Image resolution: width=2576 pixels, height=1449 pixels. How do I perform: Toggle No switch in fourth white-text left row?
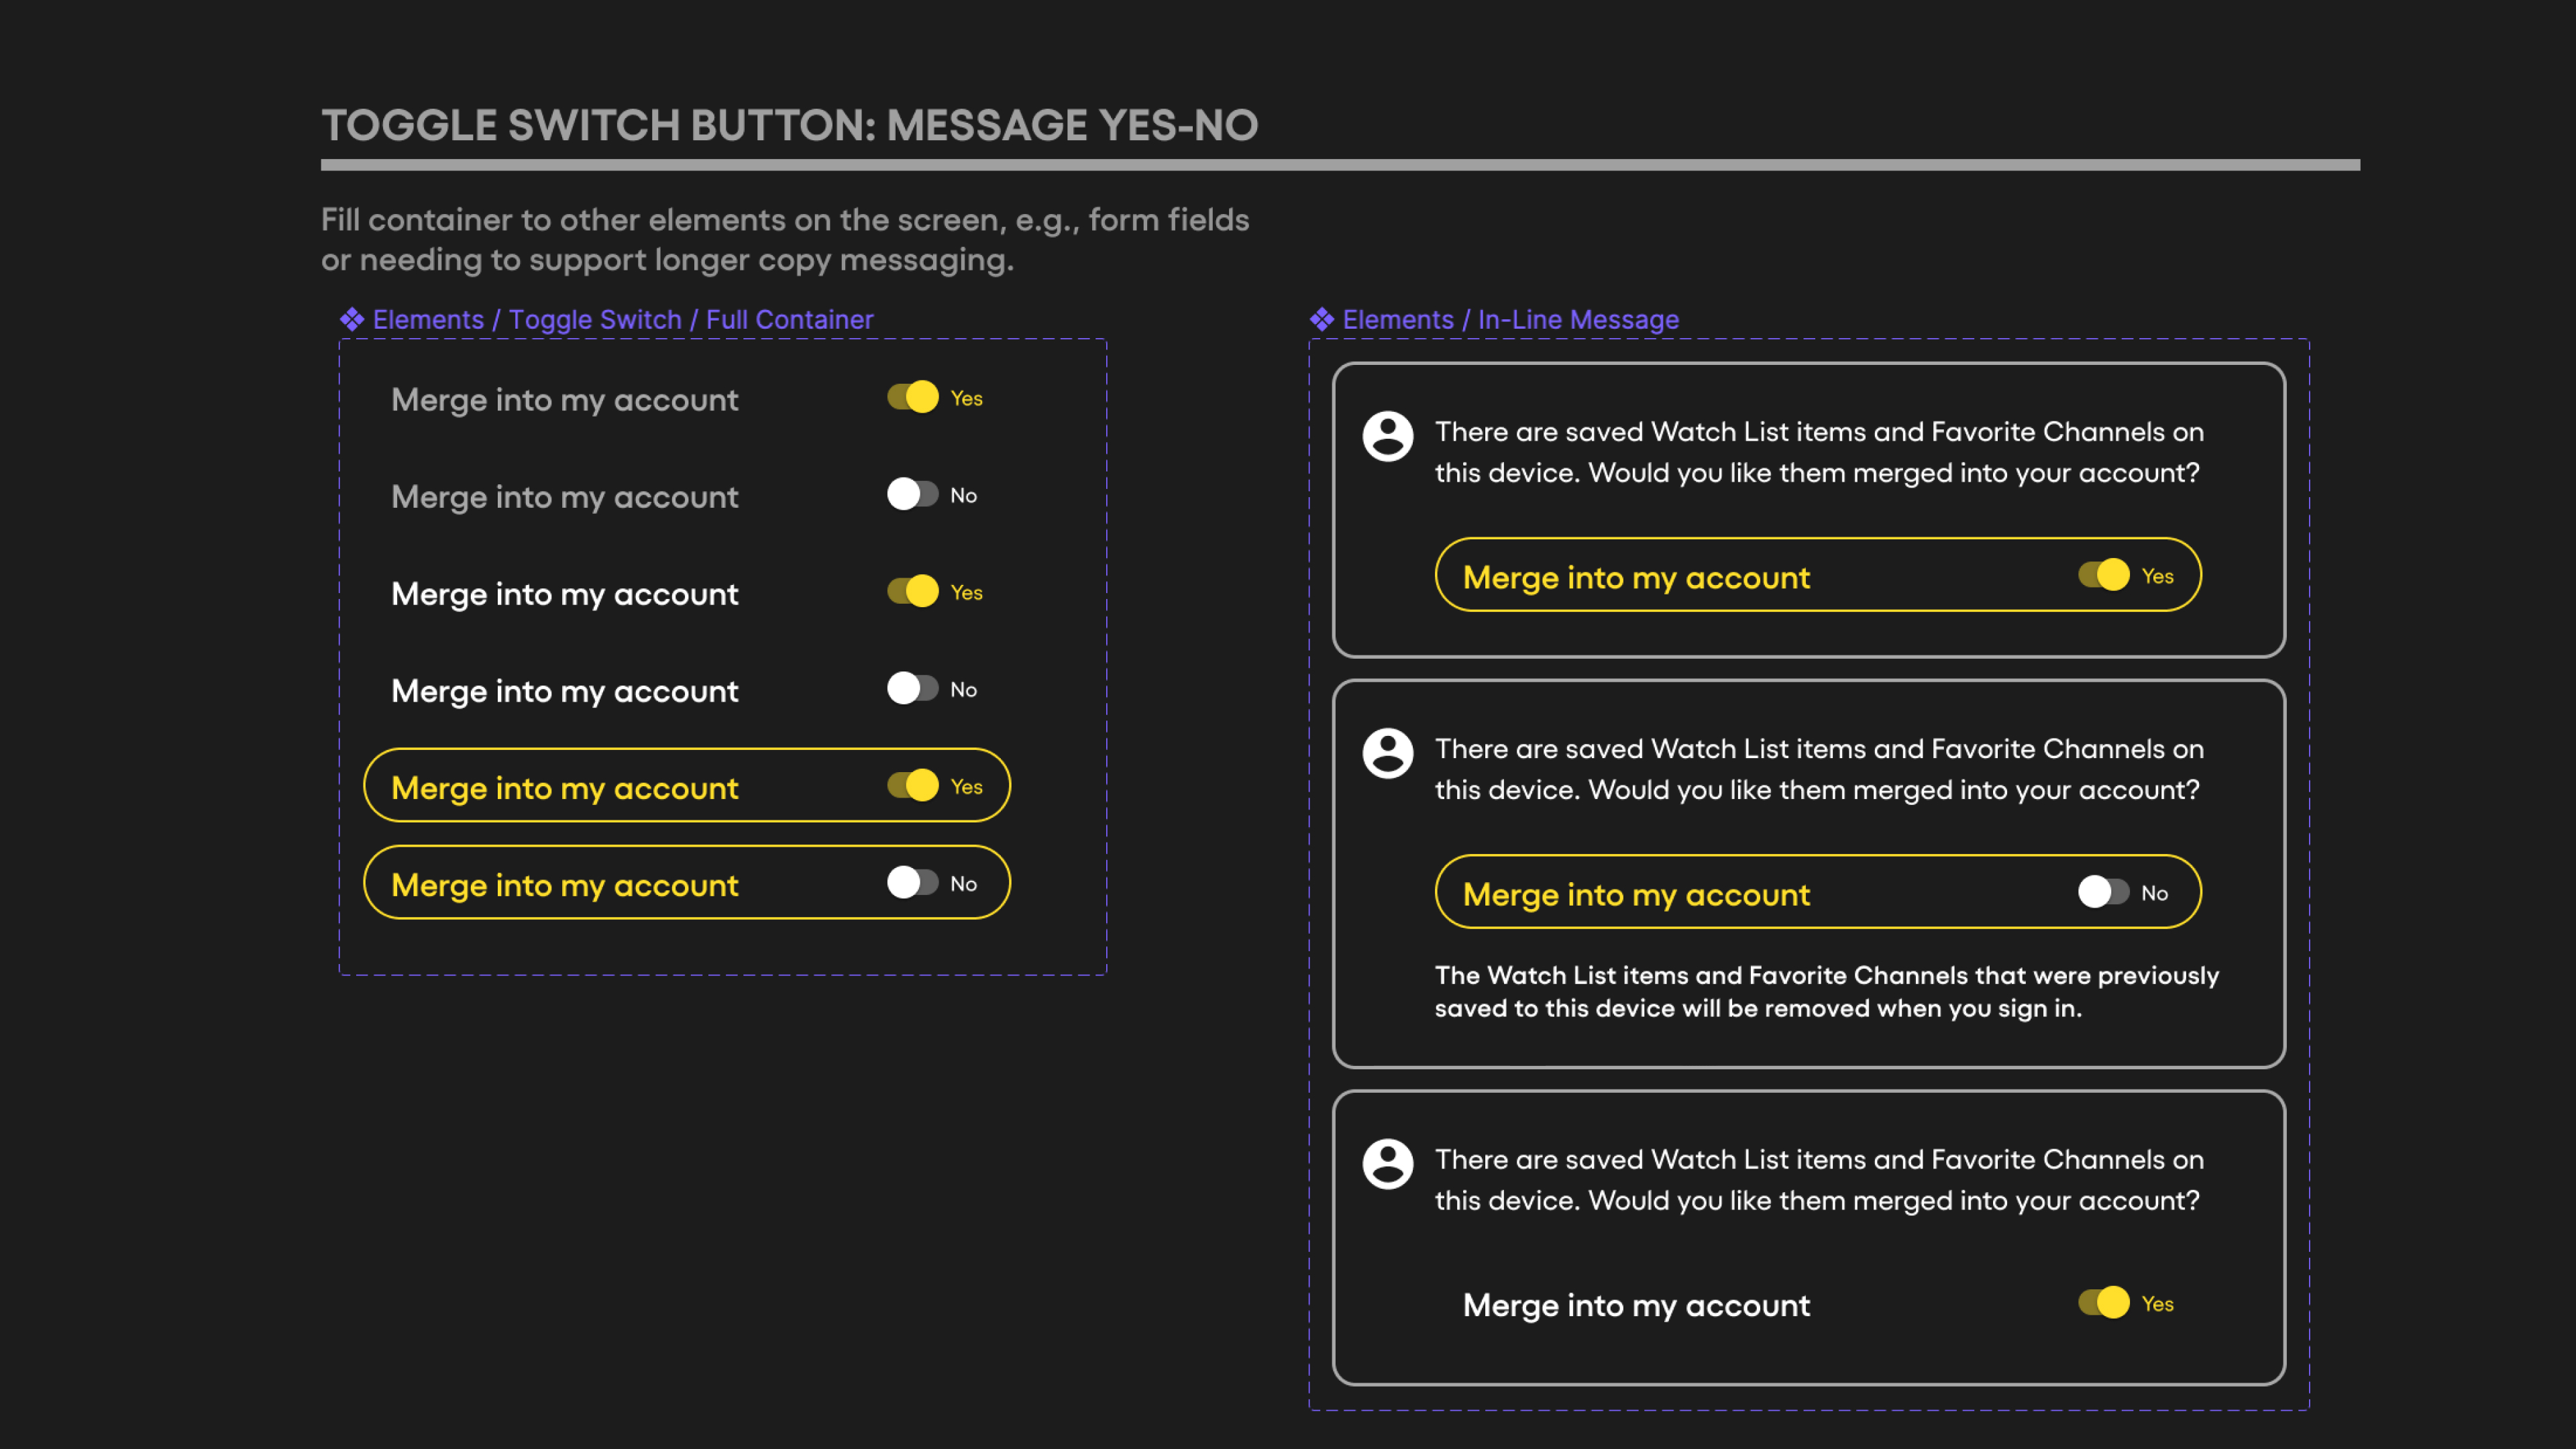coord(912,688)
